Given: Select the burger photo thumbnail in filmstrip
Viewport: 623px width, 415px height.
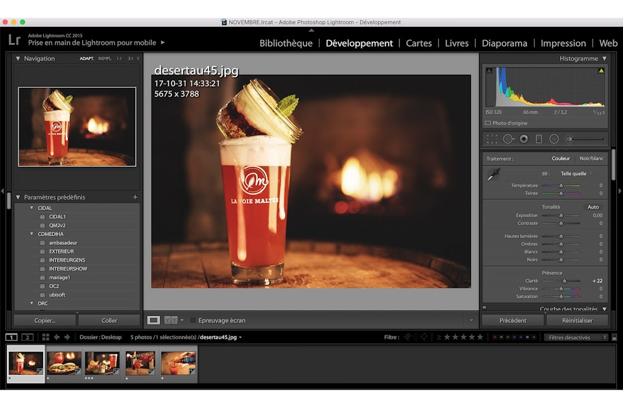Looking at the screenshot, I should [64, 363].
